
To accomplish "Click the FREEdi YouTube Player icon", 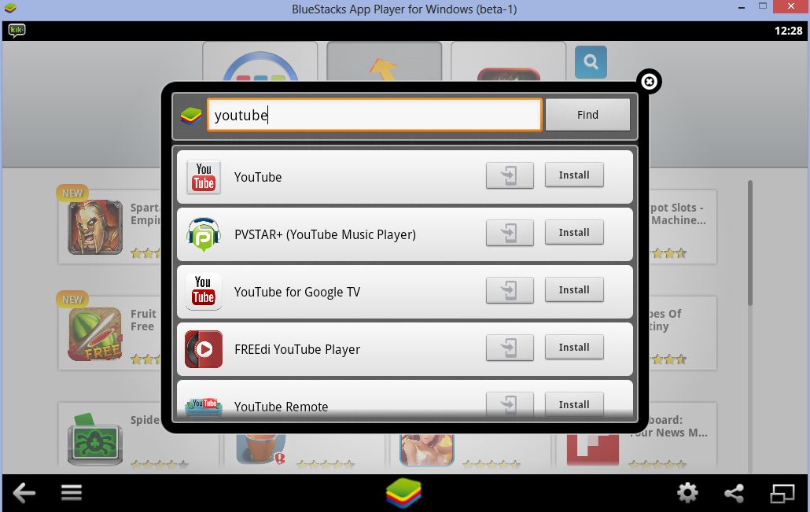I will [x=204, y=349].
